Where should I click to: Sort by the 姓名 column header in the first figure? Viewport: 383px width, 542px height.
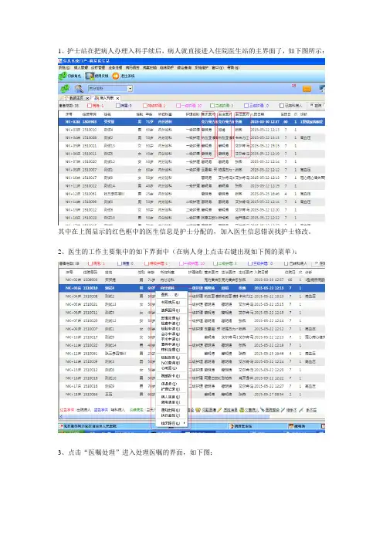(x=107, y=114)
